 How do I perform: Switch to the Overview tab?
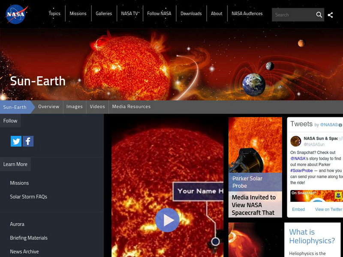(x=49, y=107)
